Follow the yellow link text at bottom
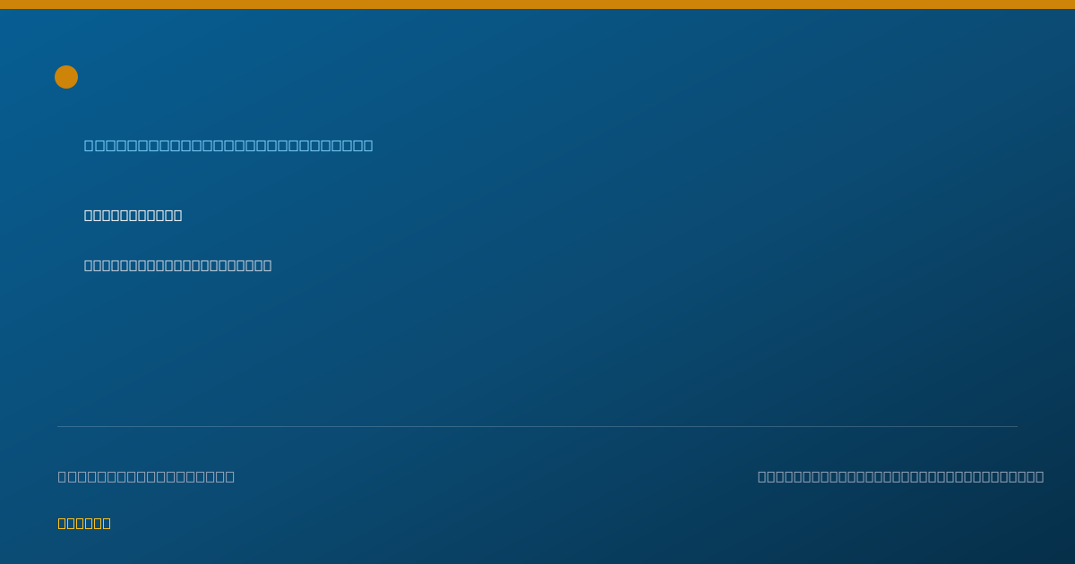The height and width of the screenshot is (564, 1075). [84, 523]
